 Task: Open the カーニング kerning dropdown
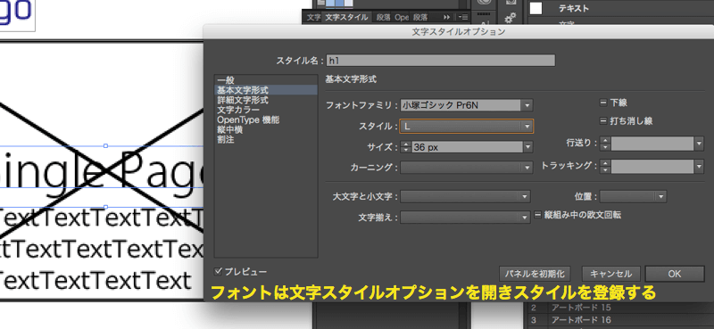tap(466, 168)
